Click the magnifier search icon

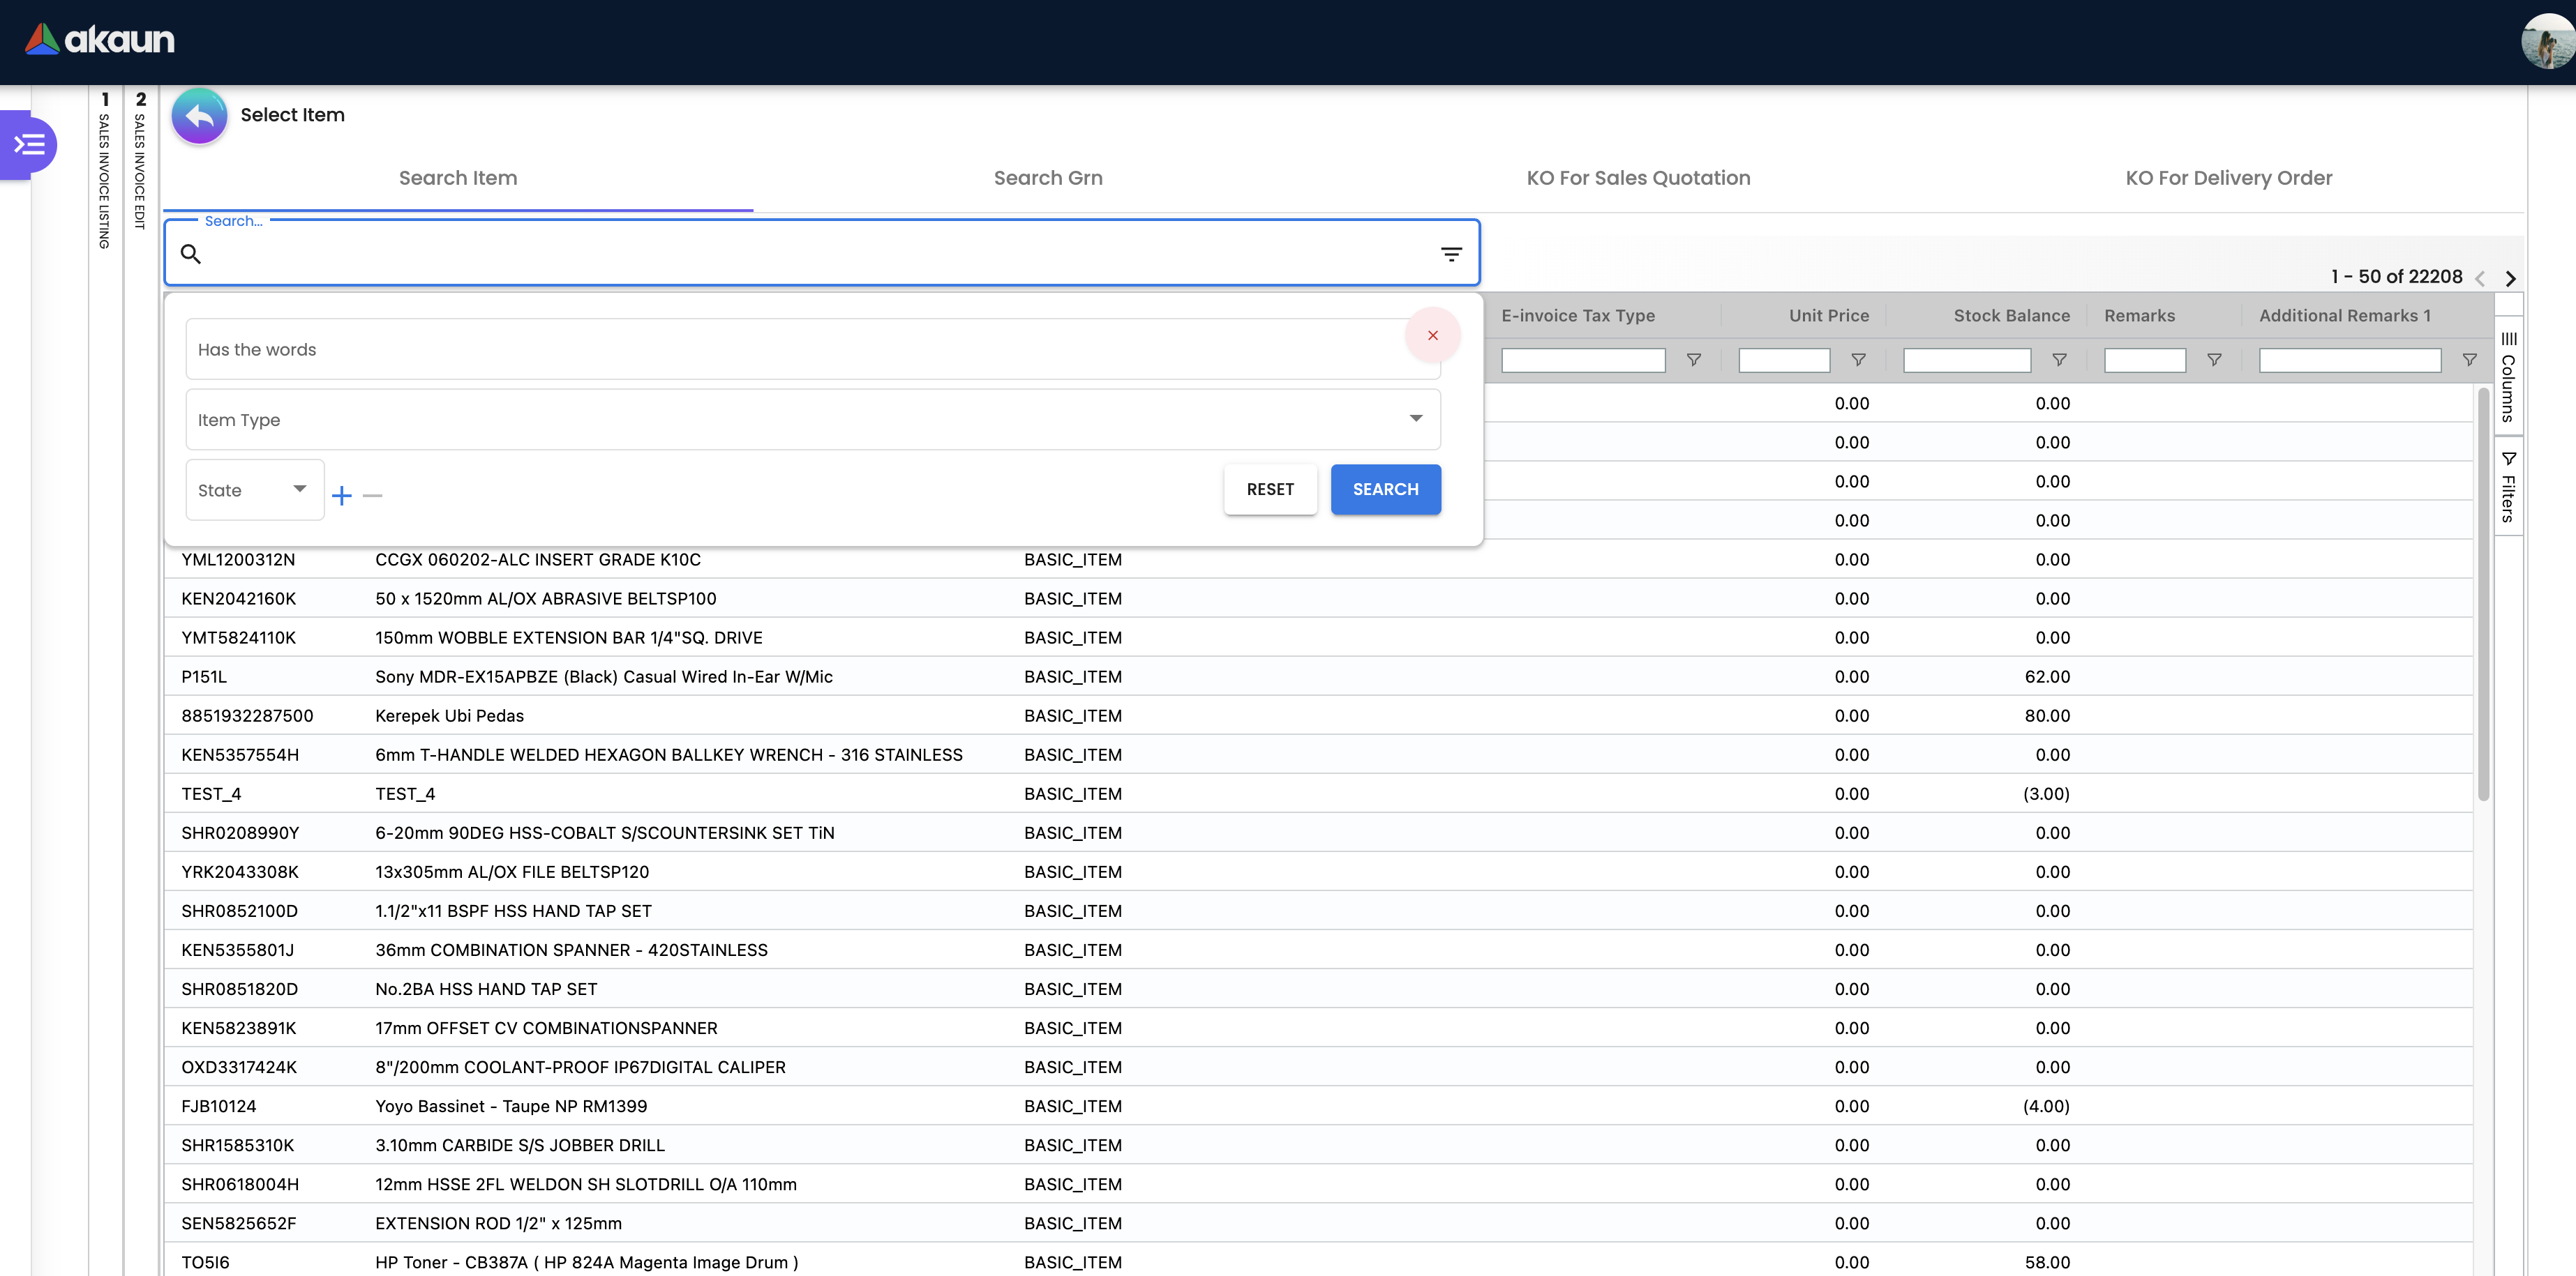[191, 254]
